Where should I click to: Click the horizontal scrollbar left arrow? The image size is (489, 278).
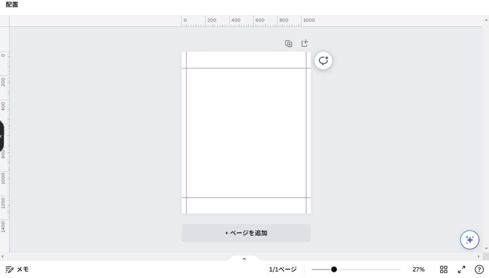point(2,256)
